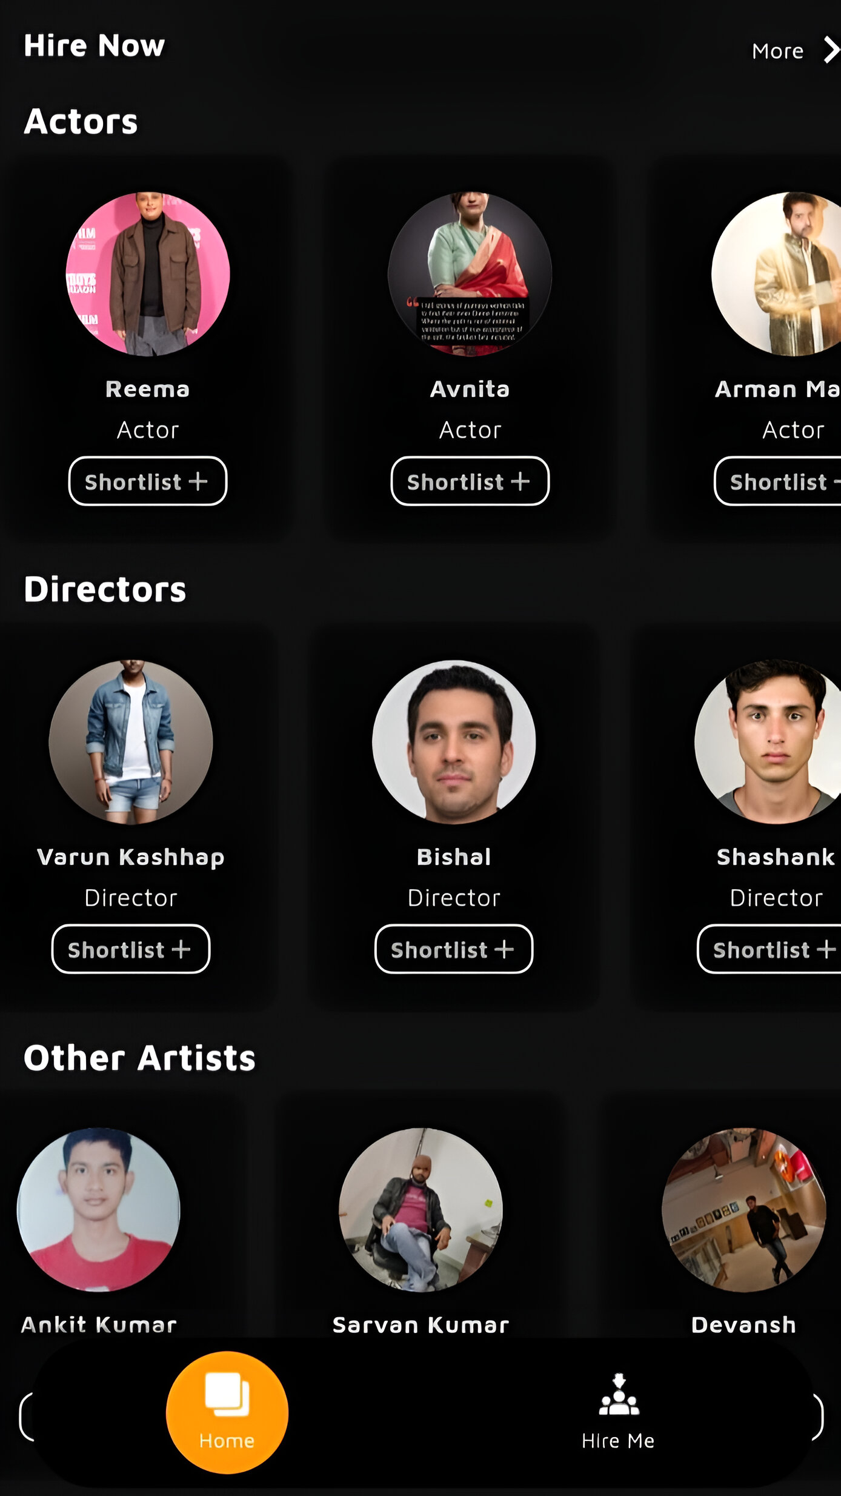Open the More link beside Hire Now
841x1496 pixels.
pyautogui.click(x=777, y=52)
